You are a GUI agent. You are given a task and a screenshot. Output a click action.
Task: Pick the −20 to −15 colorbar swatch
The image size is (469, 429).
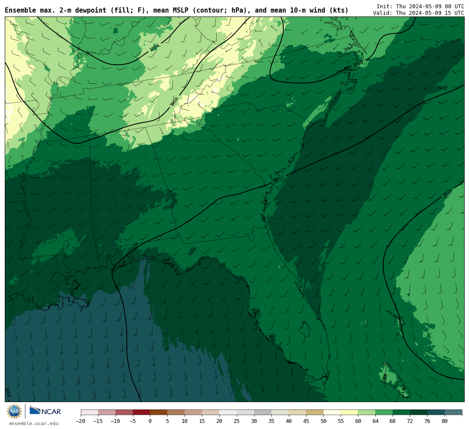point(89,412)
